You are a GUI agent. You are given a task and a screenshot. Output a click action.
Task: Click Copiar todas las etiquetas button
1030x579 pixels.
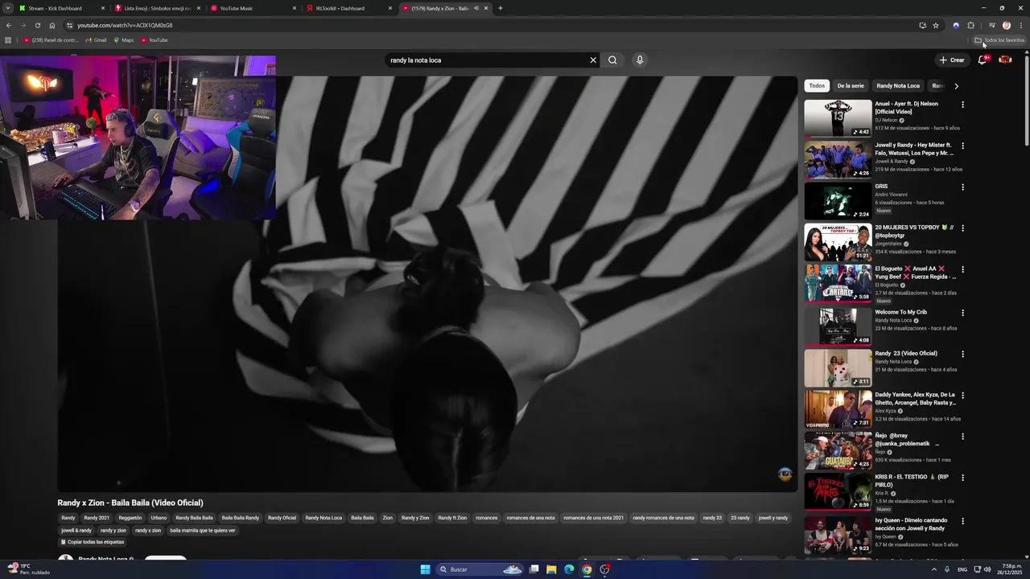coord(92,542)
